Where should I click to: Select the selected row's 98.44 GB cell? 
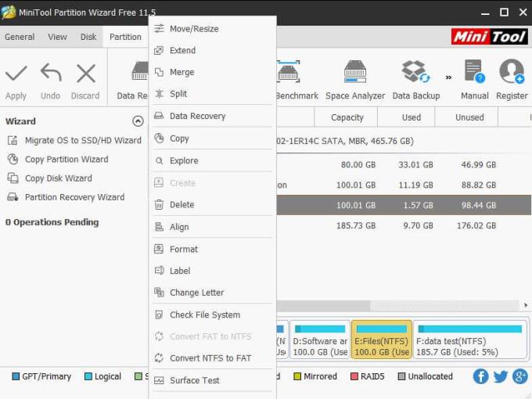point(478,205)
